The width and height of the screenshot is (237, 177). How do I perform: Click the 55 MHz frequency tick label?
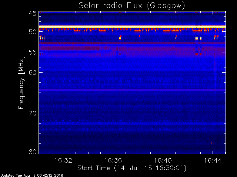click(33, 52)
